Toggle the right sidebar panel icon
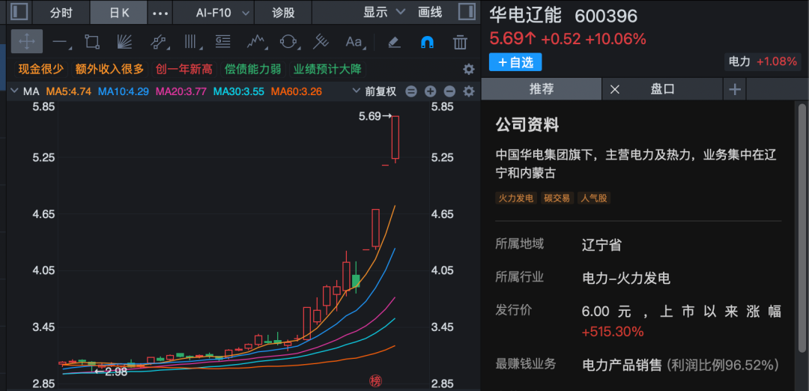Viewport: 809px width, 391px height. click(x=467, y=12)
